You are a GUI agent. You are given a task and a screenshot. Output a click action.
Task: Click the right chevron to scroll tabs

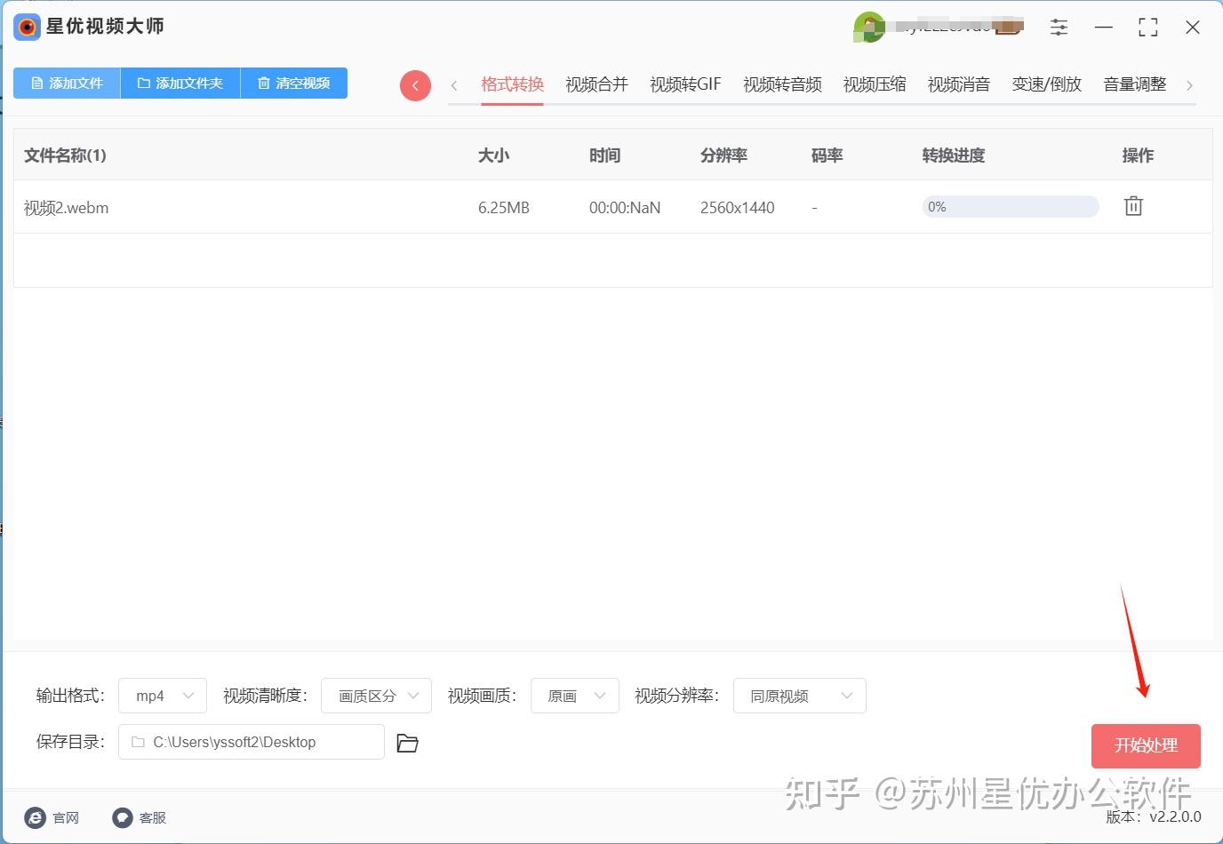(1189, 84)
